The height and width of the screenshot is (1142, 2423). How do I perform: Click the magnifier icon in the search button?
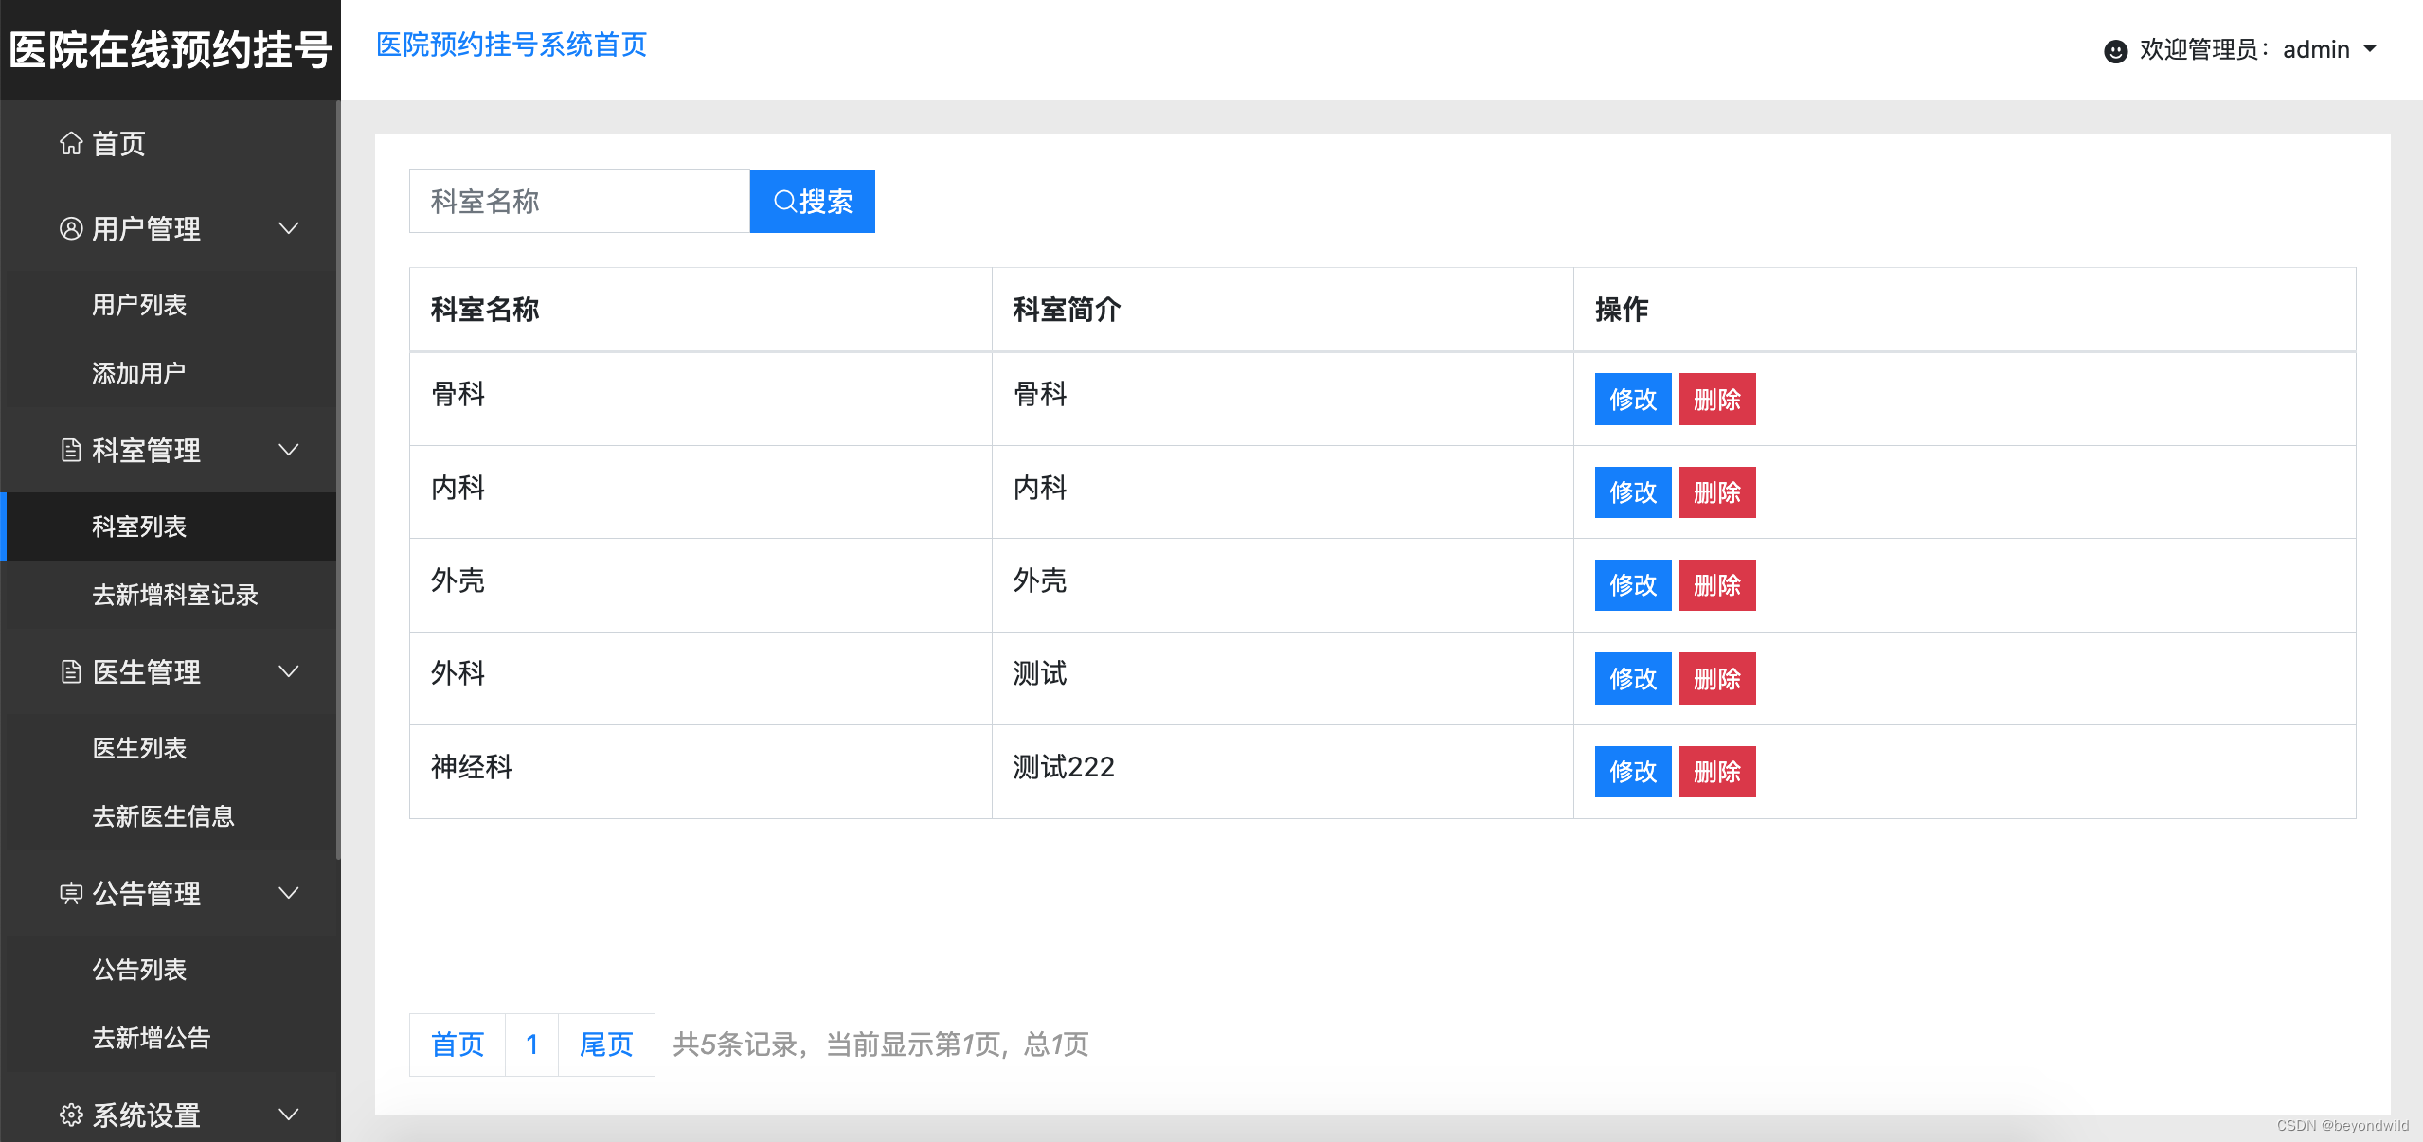tap(785, 201)
